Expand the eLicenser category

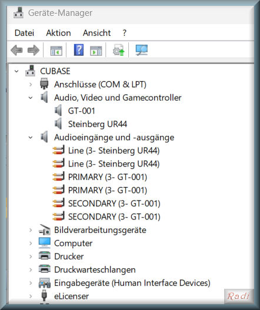point(31,296)
